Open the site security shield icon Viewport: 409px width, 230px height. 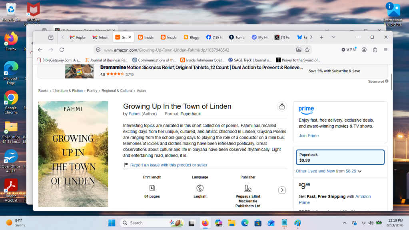(x=98, y=50)
